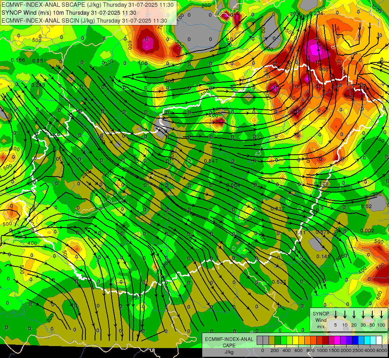Viewport: 389px width, 358px height.
Task: Click the map value 0.002
Action: (367, 231)
